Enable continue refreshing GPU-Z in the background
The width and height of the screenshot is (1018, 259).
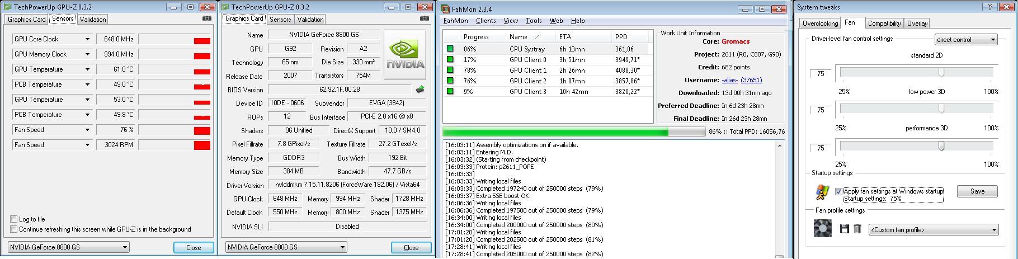coord(13,229)
